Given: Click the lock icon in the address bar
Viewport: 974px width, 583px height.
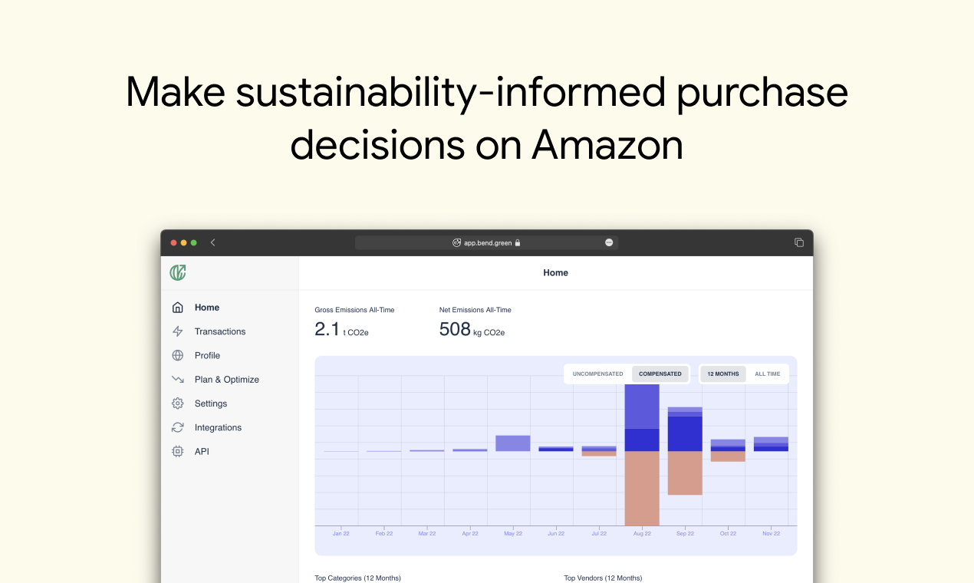Looking at the screenshot, I should [518, 242].
